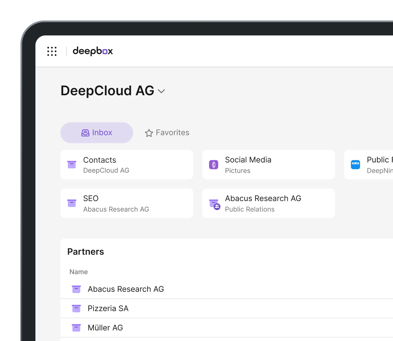Click the Contacts box icon

click(x=72, y=164)
